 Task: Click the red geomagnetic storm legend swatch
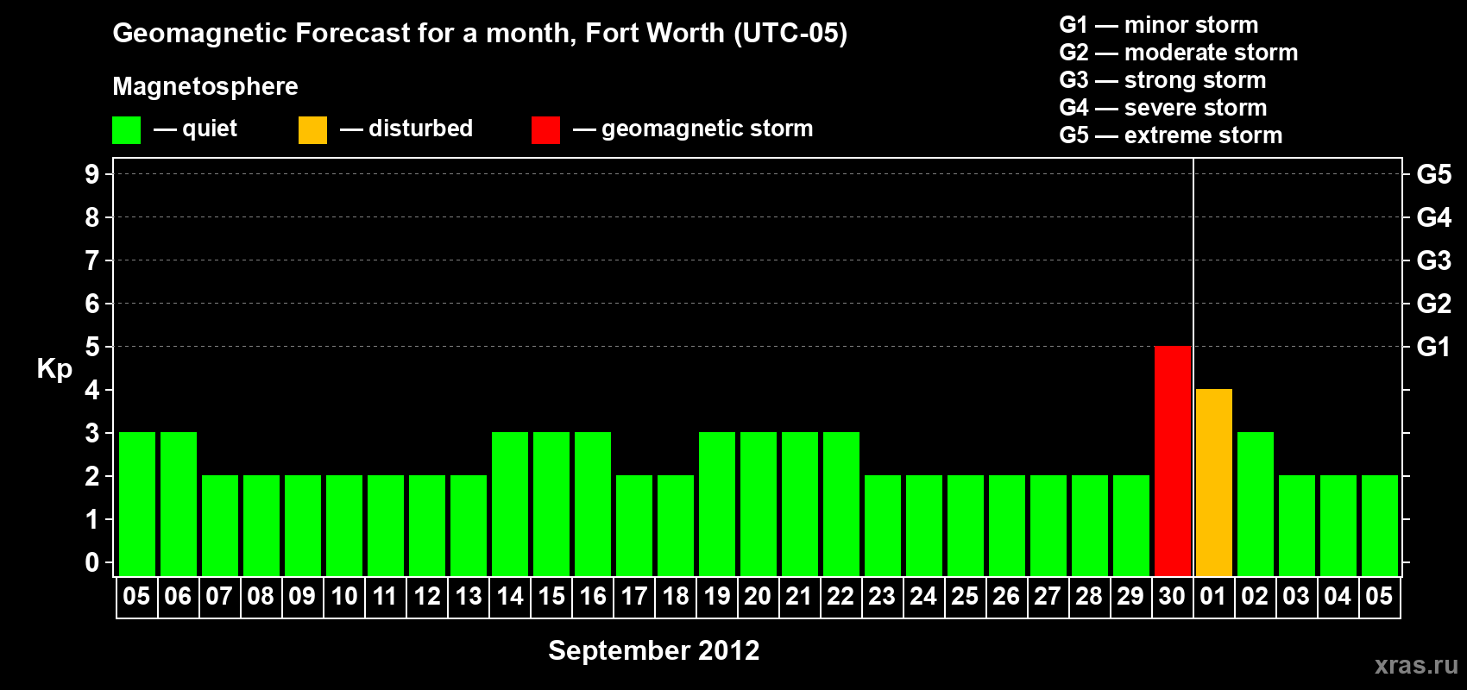point(545,130)
